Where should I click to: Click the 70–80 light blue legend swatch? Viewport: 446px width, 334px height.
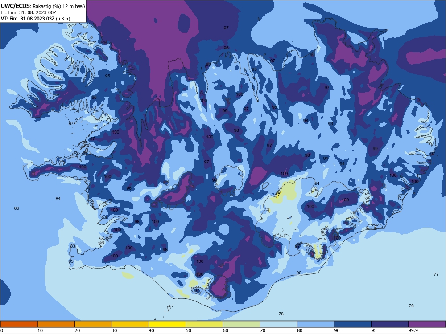pyautogui.click(x=278, y=324)
